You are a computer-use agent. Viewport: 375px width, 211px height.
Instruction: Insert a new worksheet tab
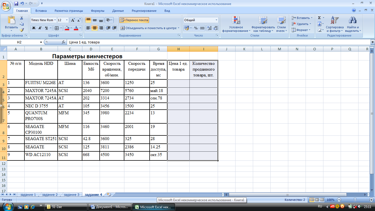pyautogui.click(x=109, y=195)
